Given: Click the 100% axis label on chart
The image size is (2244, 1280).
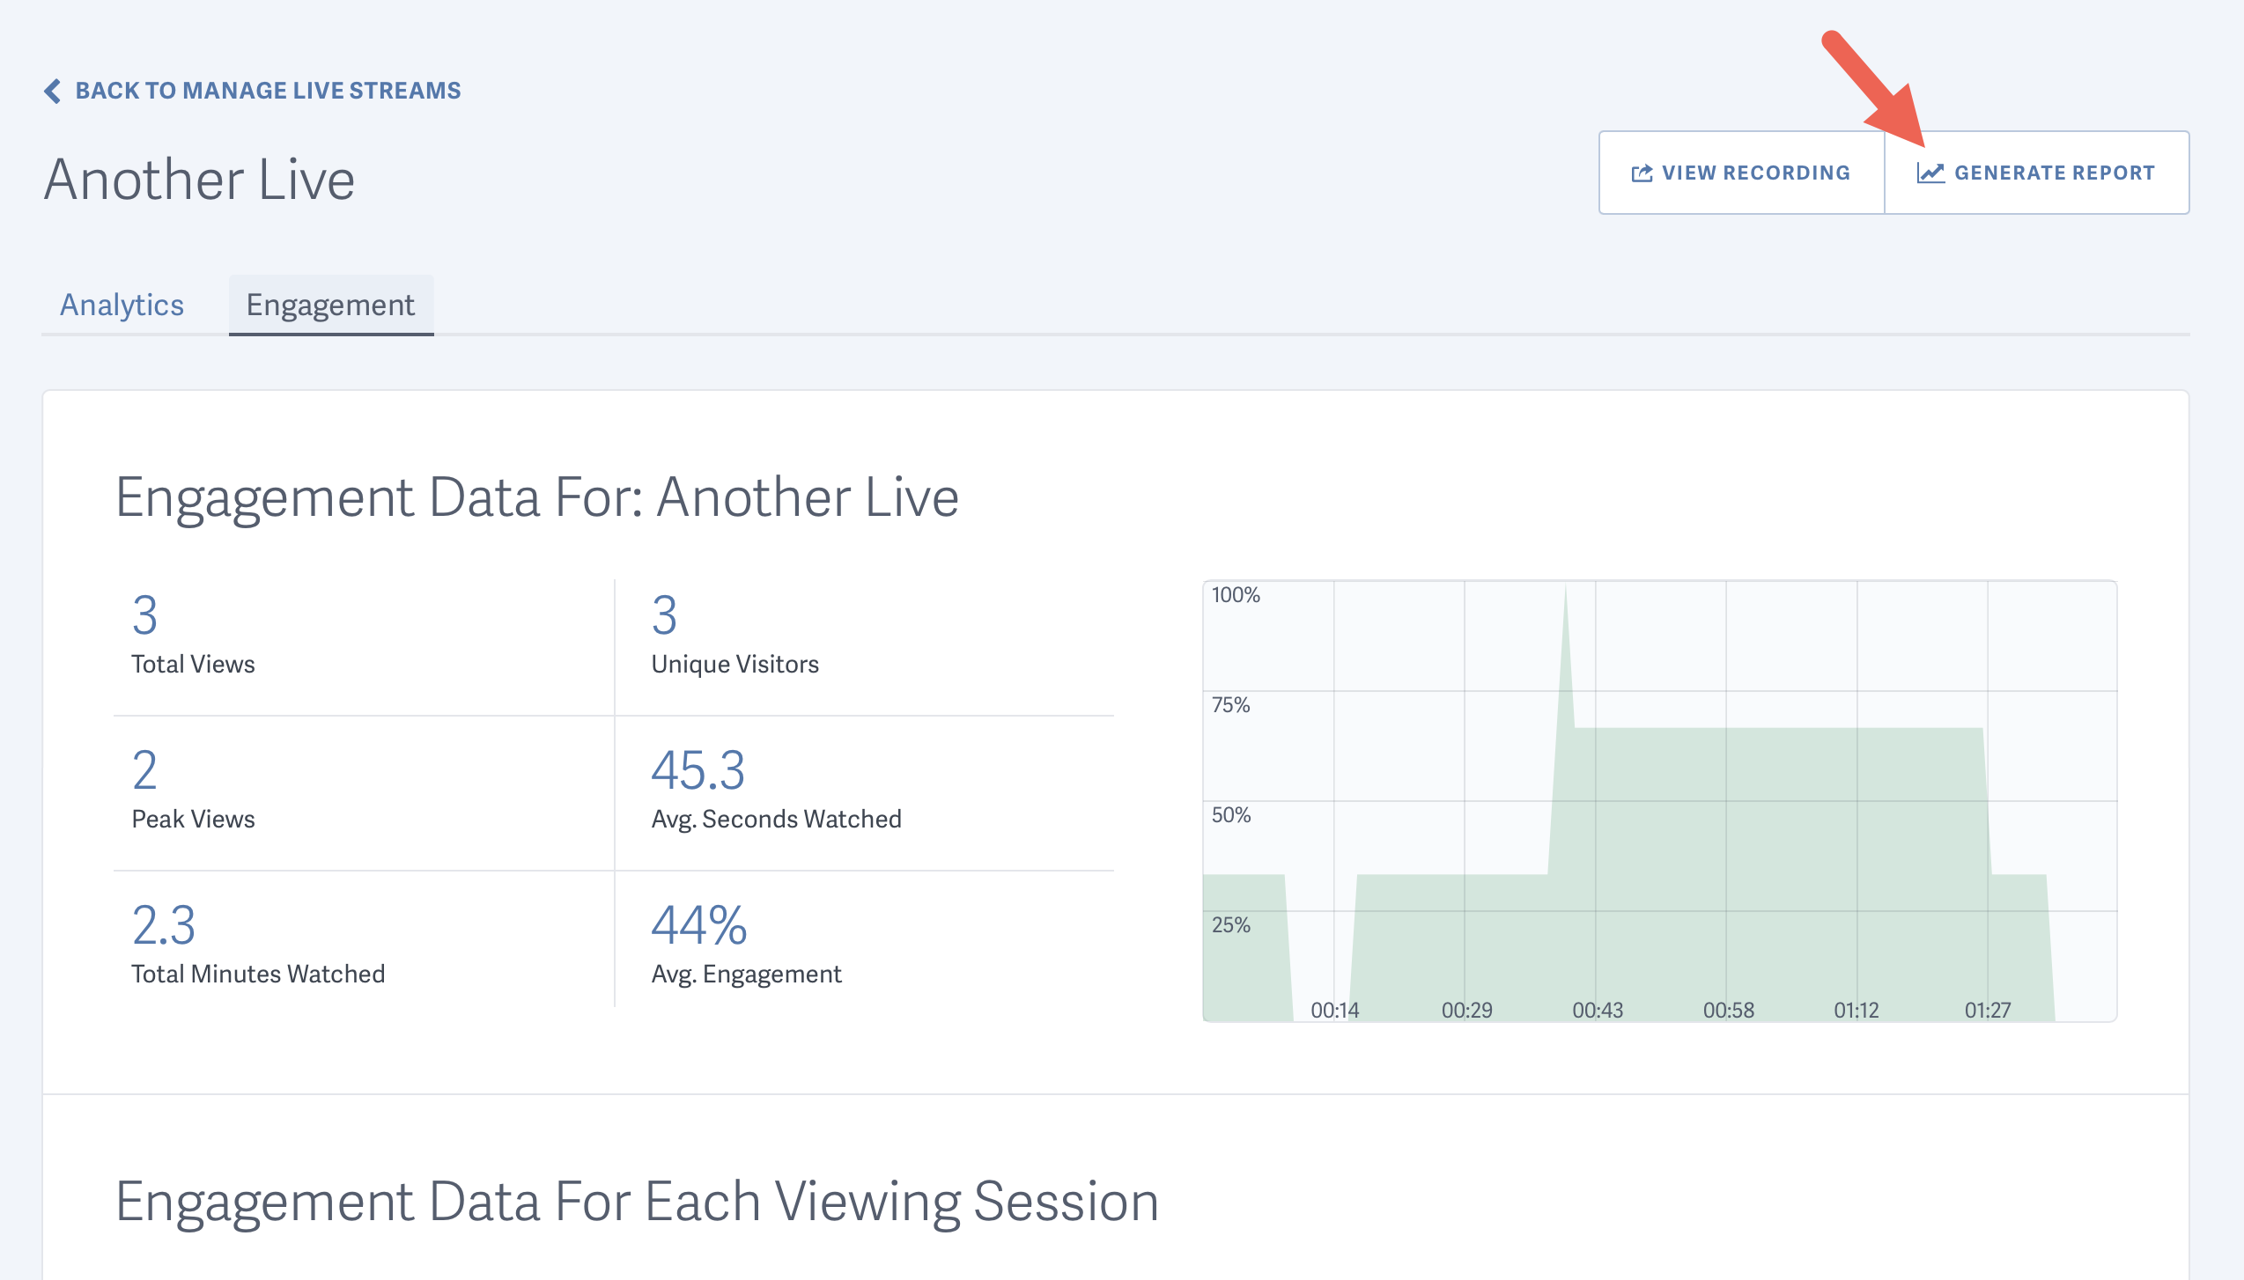Looking at the screenshot, I should (x=1236, y=594).
